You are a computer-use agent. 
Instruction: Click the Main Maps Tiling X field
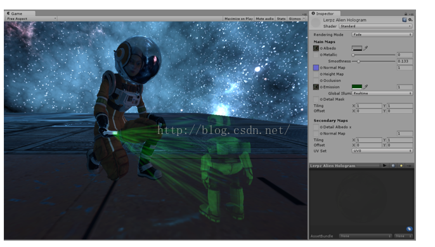pos(369,106)
